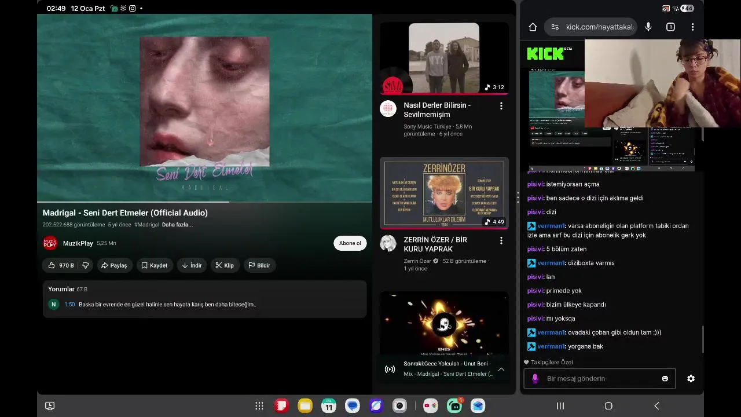Open verrman1 username on 'yorgana bak'
741x417 pixels.
click(x=551, y=346)
